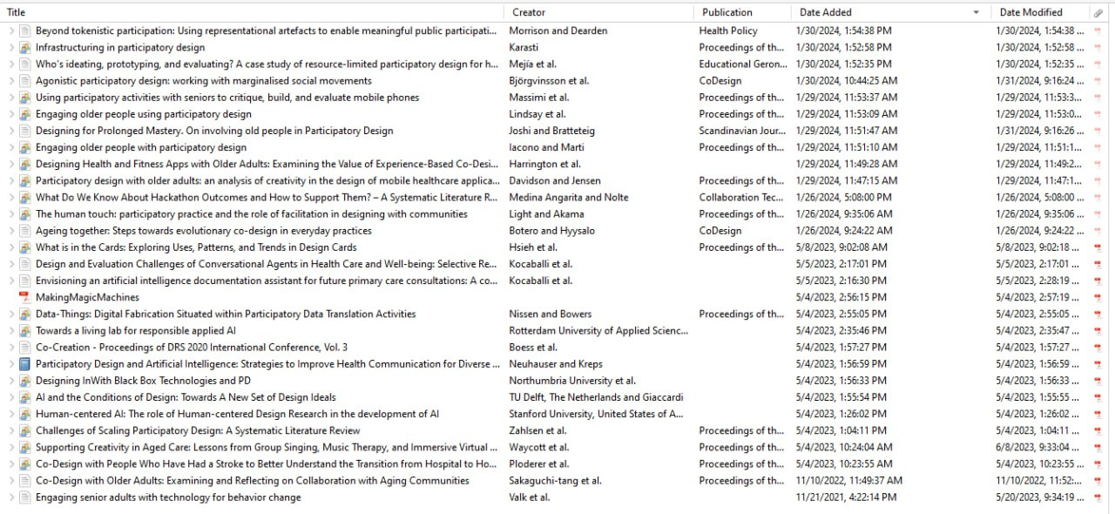Image resolution: width=1115 pixels, height=514 pixels.
Task: Click the PDF attachment icon in 'Engaging senior adults' row
Action: pos(1098,497)
